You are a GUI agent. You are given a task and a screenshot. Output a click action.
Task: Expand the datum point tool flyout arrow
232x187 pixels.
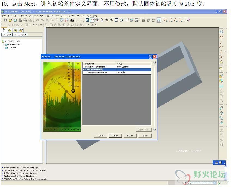pyautogui.click(x=225, y=52)
